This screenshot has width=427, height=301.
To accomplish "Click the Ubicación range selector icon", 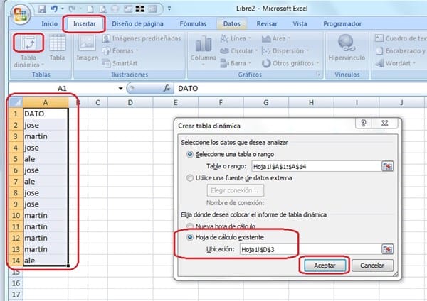I will point(388,249).
